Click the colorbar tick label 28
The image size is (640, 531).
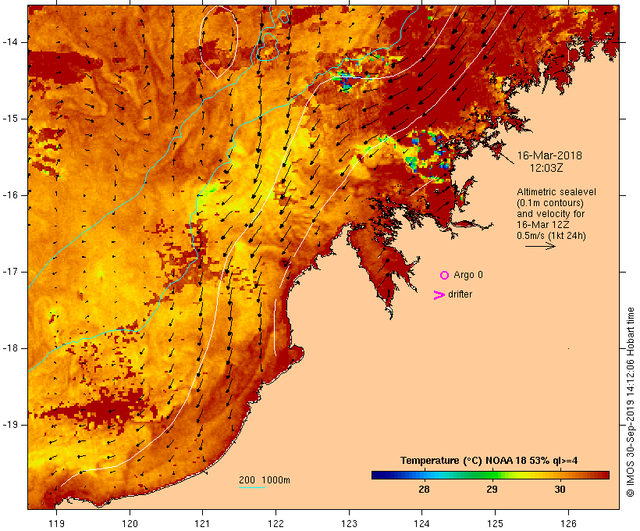pyautogui.click(x=424, y=490)
